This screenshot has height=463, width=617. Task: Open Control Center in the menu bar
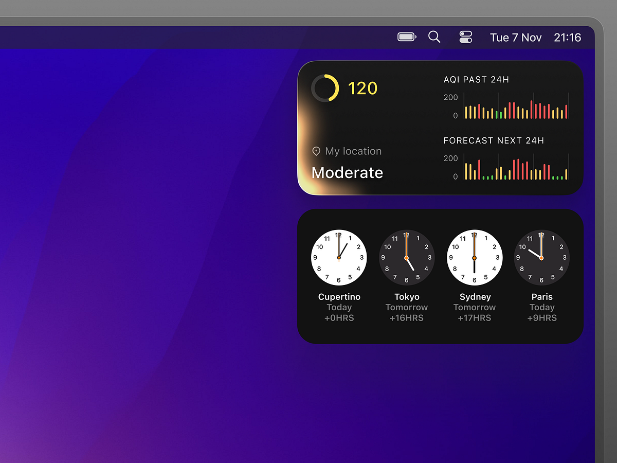466,37
